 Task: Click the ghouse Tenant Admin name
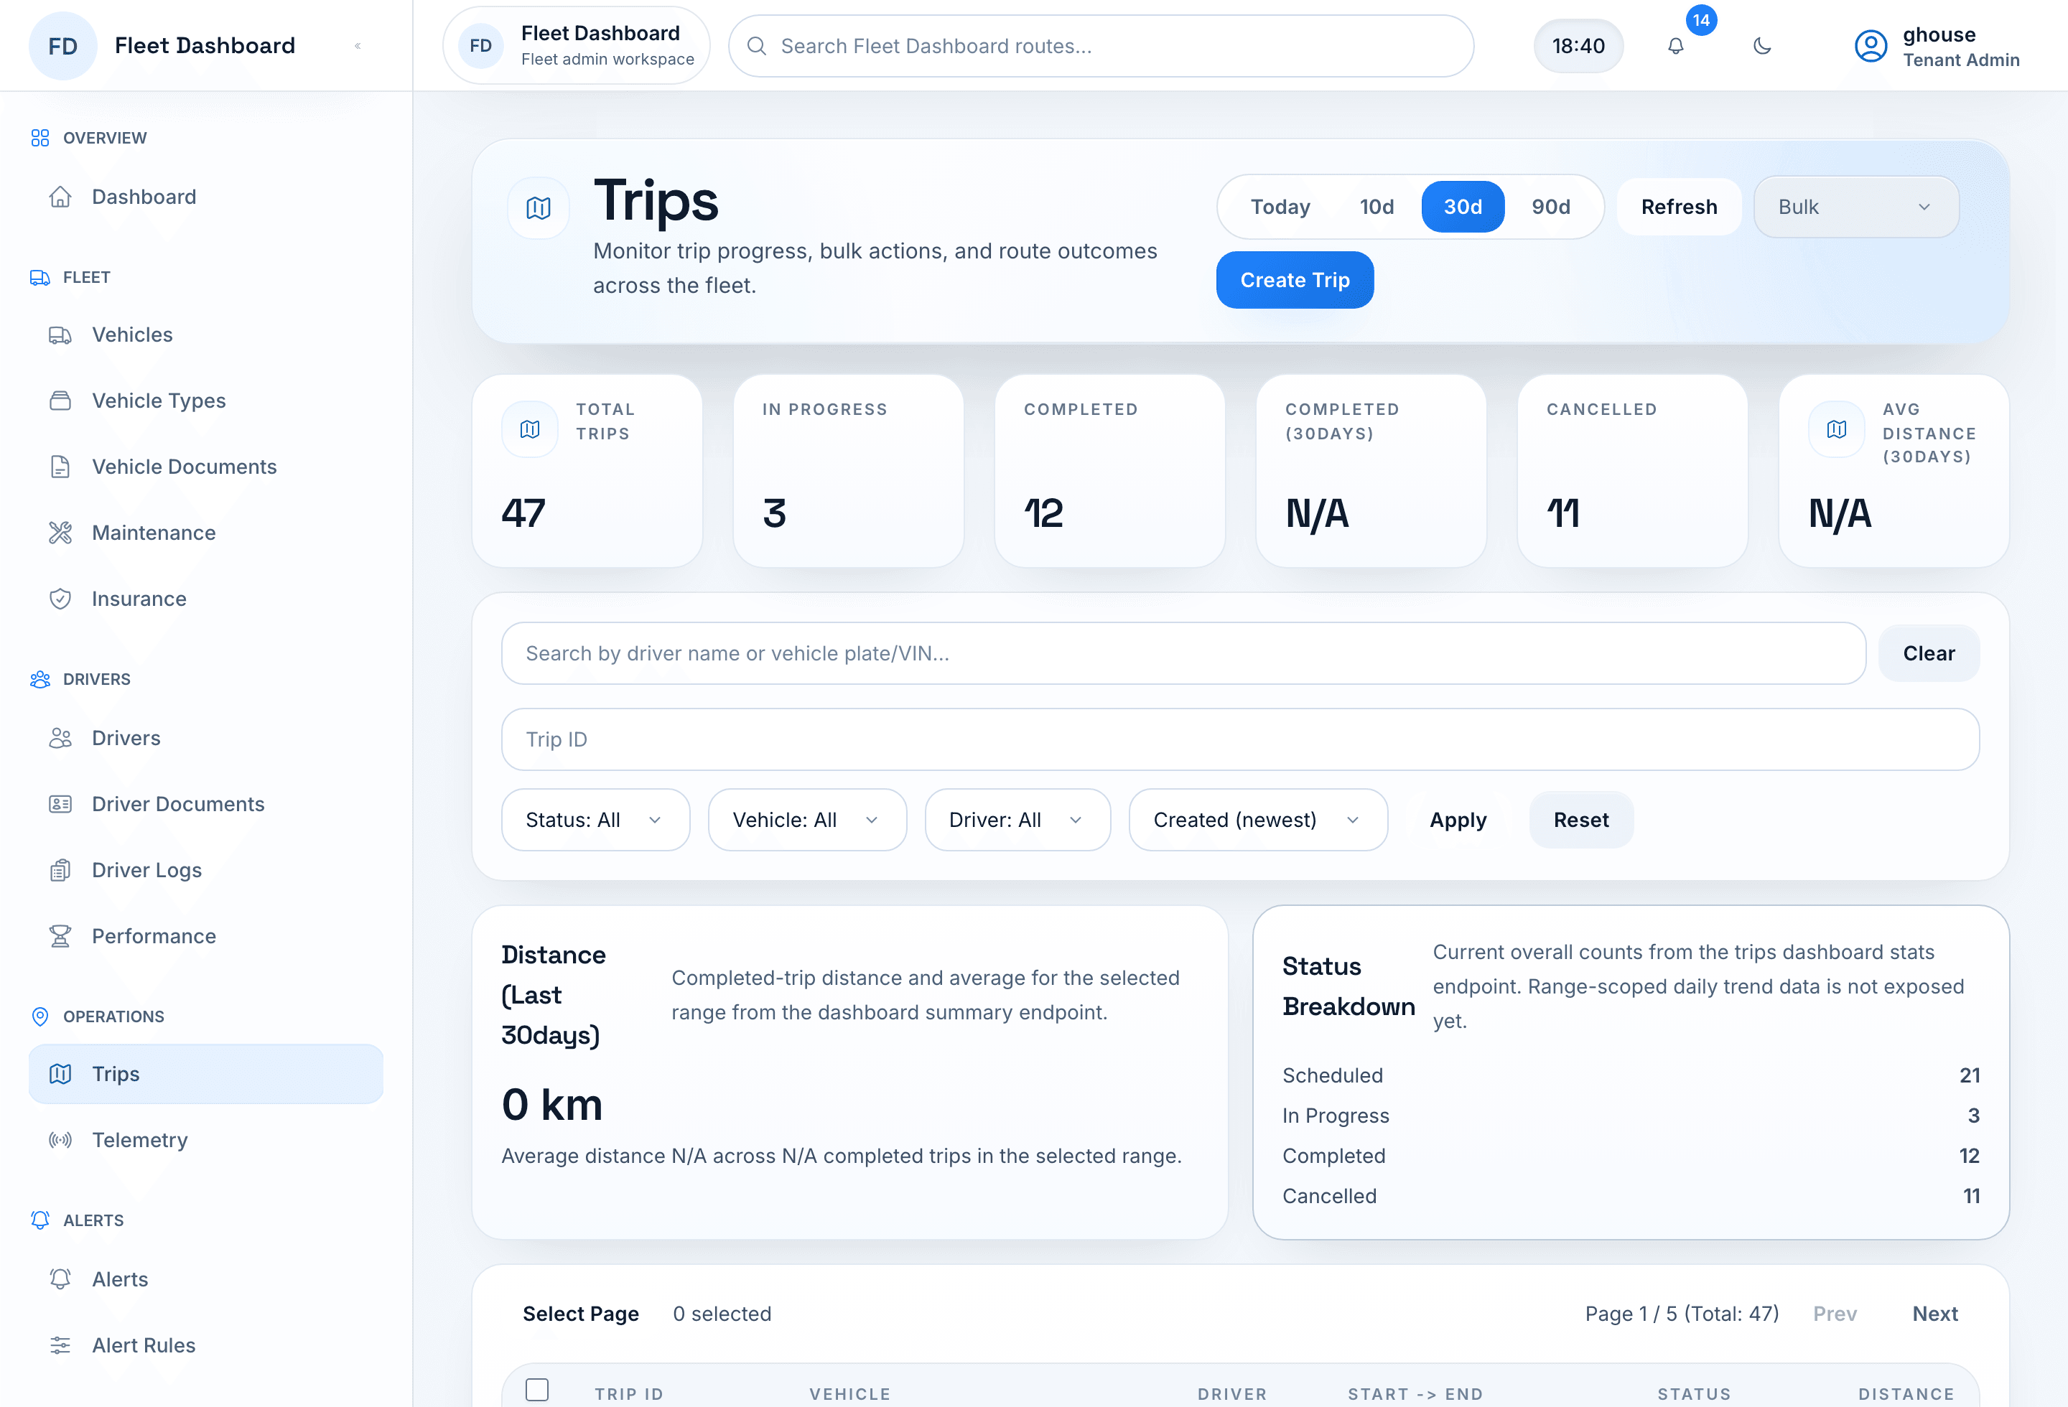coord(1961,46)
